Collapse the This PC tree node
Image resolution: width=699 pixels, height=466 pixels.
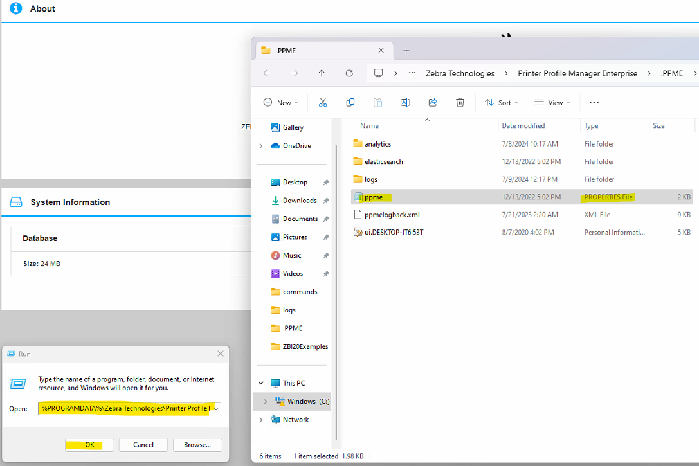[x=260, y=382]
